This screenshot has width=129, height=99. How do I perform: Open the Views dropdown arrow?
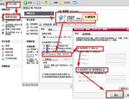(77, 3)
